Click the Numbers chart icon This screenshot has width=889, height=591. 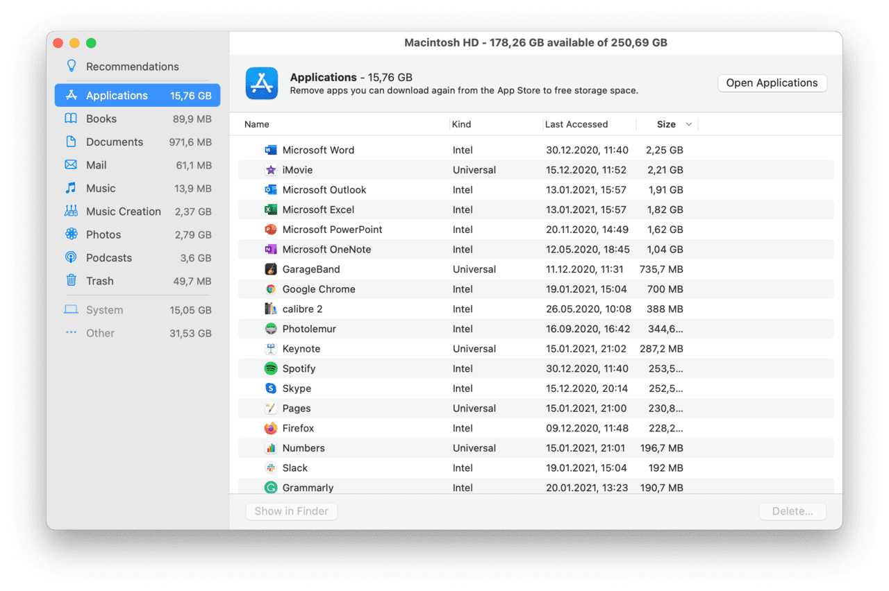[x=271, y=448]
